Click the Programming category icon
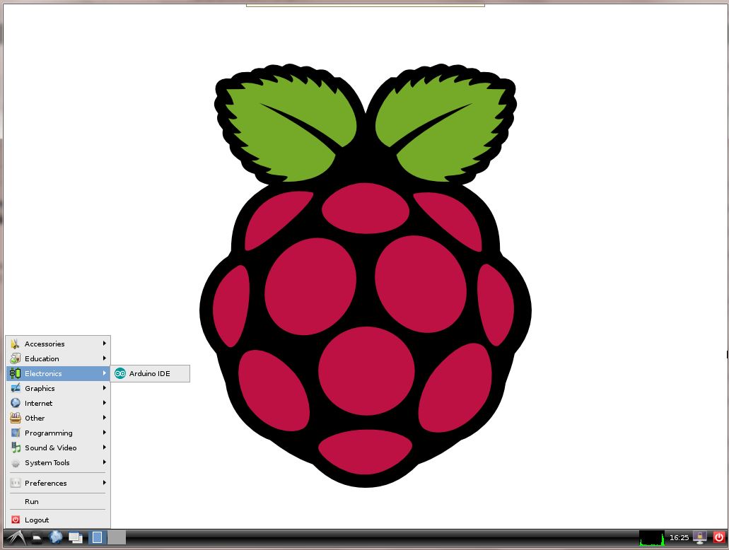Image resolution: width=729 pixels, height=550 pixels. [x=16, y=433]
